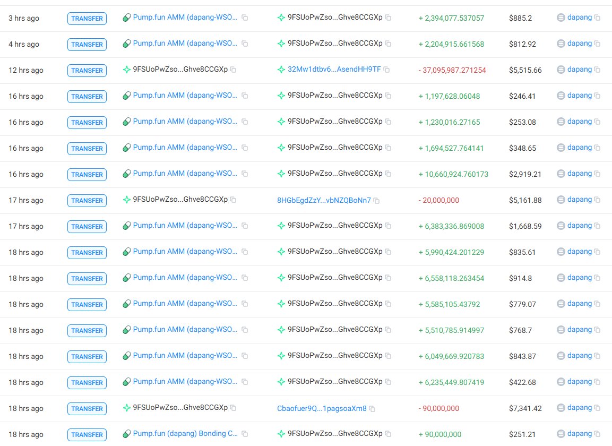Copy the 8HGbEgdZzY...vbNZQBoNn7 address
Viewport: 612px width, 446px height.
[x=376, y=201]
